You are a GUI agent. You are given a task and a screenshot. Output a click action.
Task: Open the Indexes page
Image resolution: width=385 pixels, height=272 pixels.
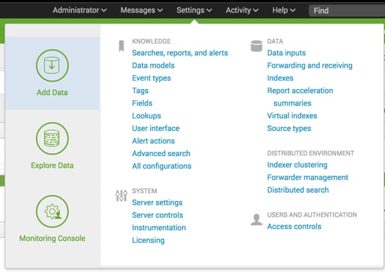pos(280,78)
